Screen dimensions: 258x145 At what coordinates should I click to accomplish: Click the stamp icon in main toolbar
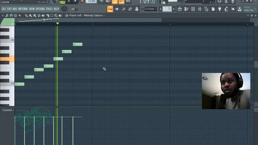137,9
